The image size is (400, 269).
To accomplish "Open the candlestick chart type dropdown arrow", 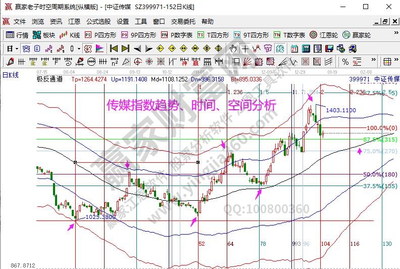I will point(79,49).
